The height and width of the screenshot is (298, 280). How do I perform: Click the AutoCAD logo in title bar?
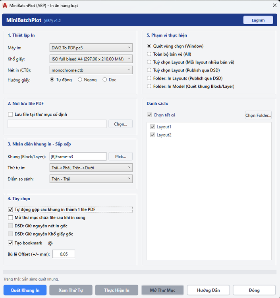point(5,6)
